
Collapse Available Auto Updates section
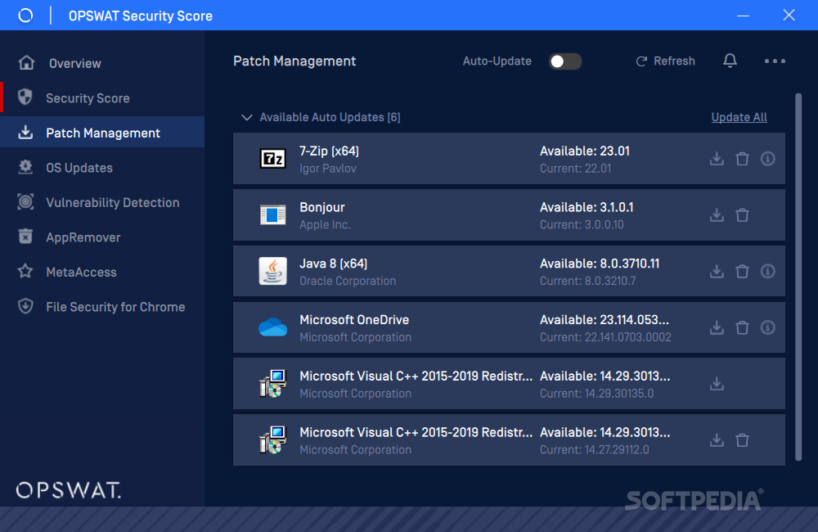pos(247,118)
